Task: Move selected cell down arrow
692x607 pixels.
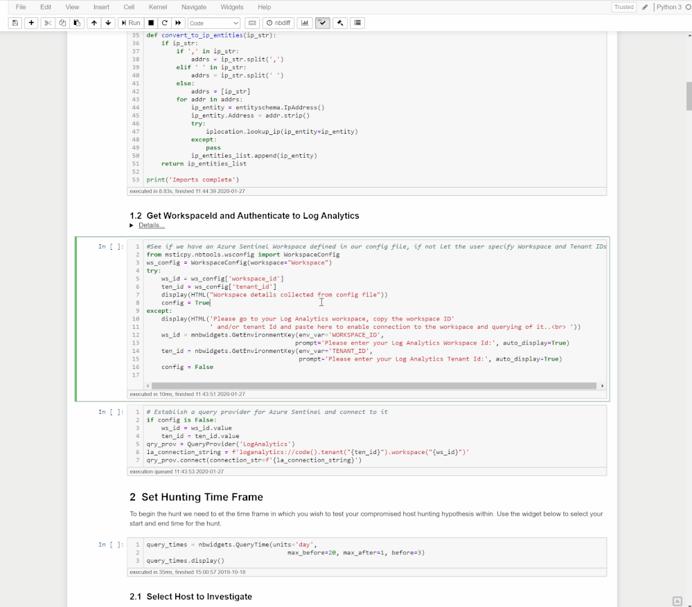Action: [108, 23]
